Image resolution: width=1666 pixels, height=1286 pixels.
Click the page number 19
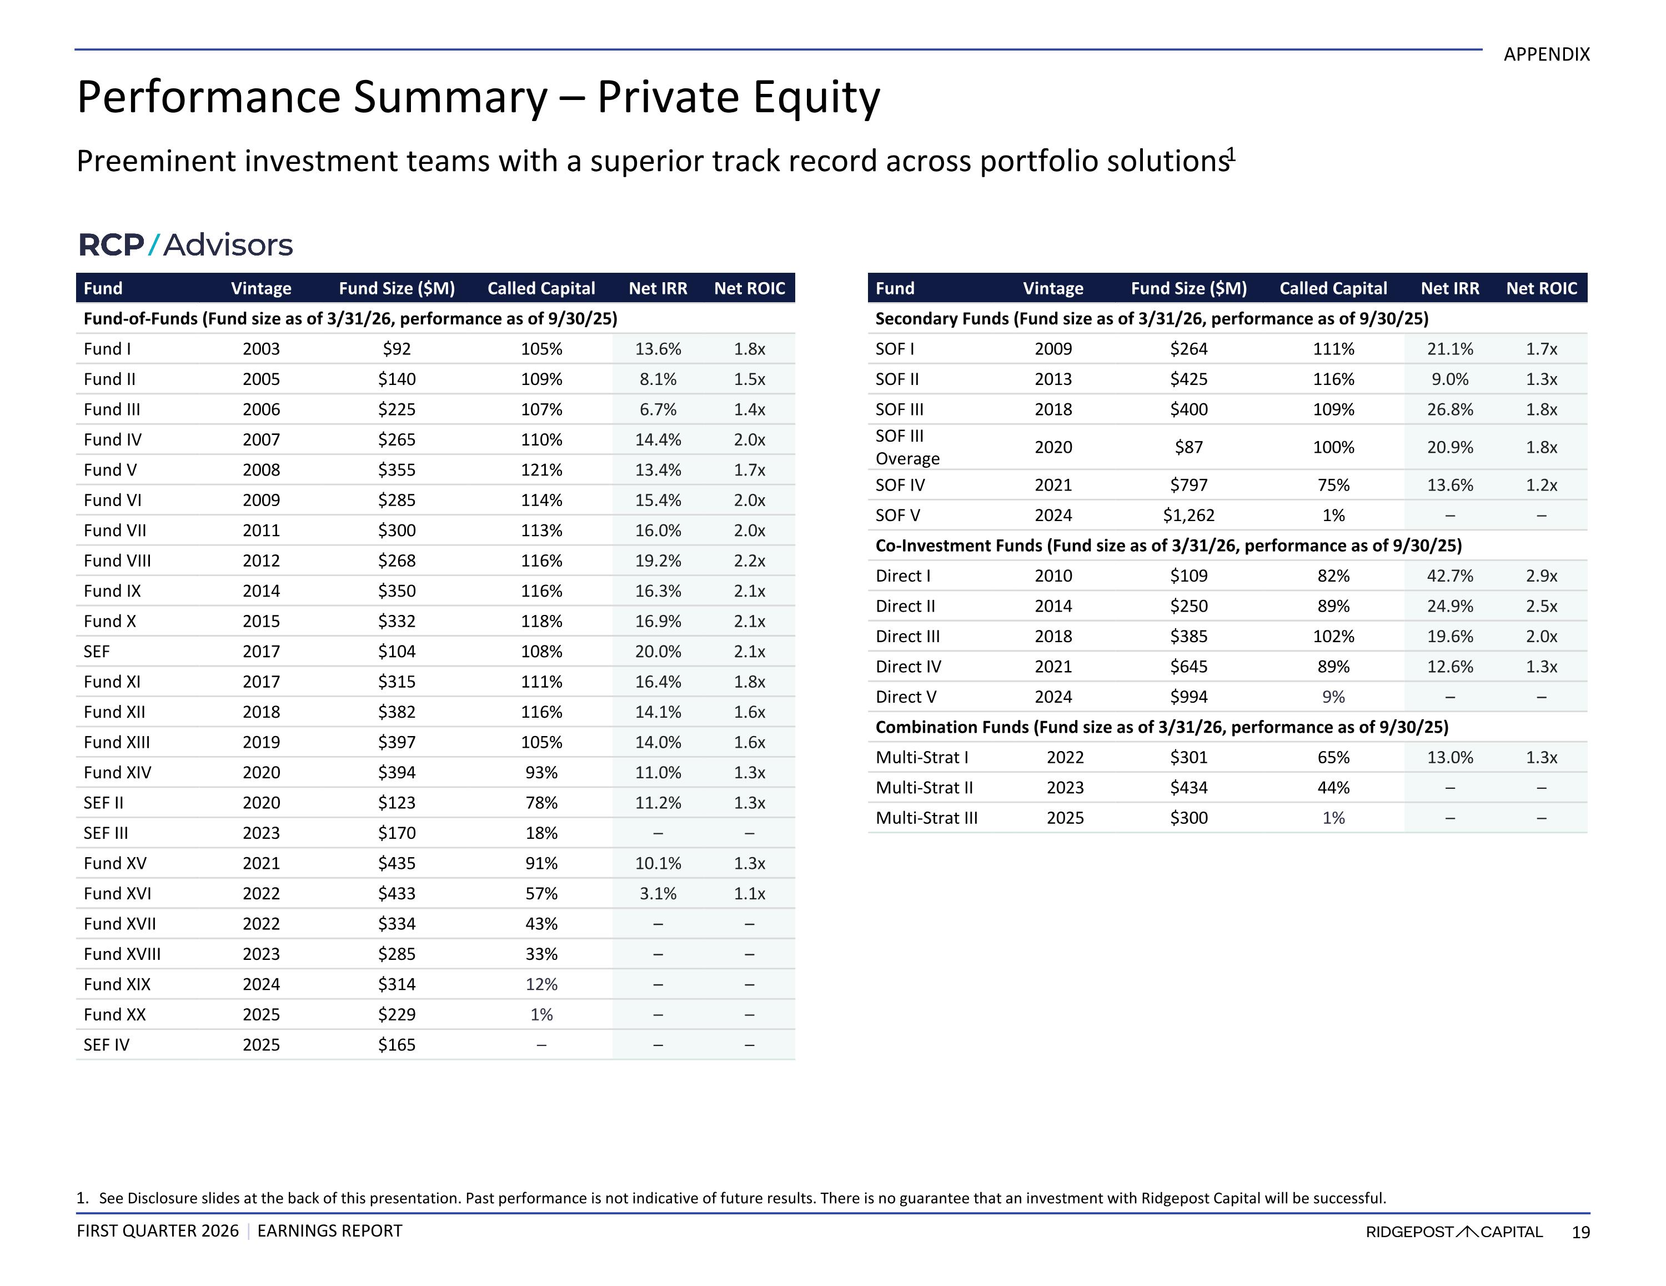point(1580,1233)
